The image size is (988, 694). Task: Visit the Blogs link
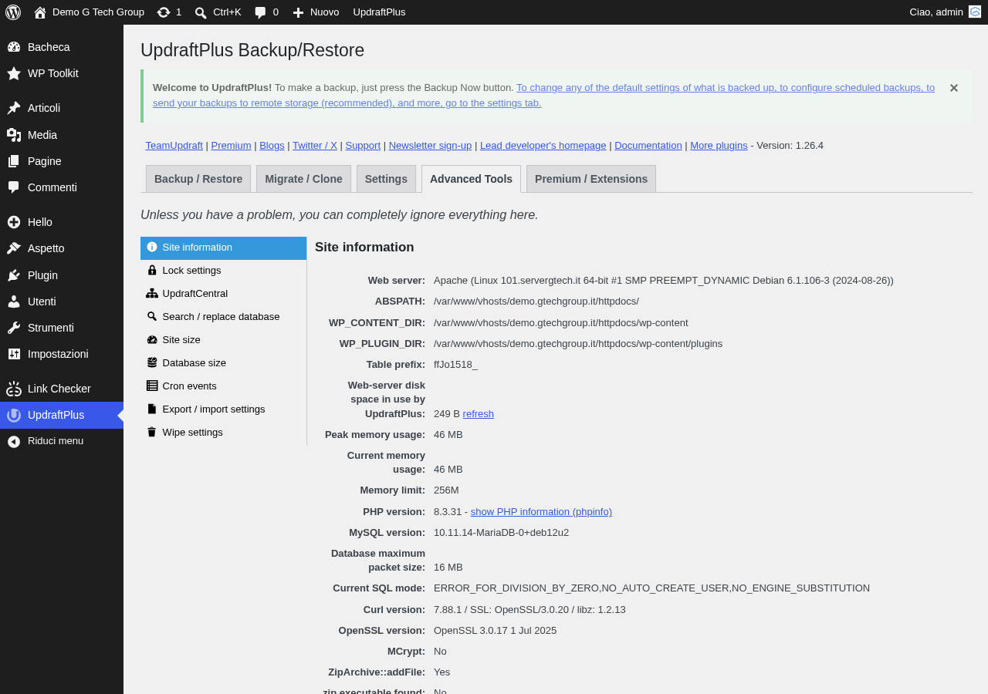pos(272,146)
